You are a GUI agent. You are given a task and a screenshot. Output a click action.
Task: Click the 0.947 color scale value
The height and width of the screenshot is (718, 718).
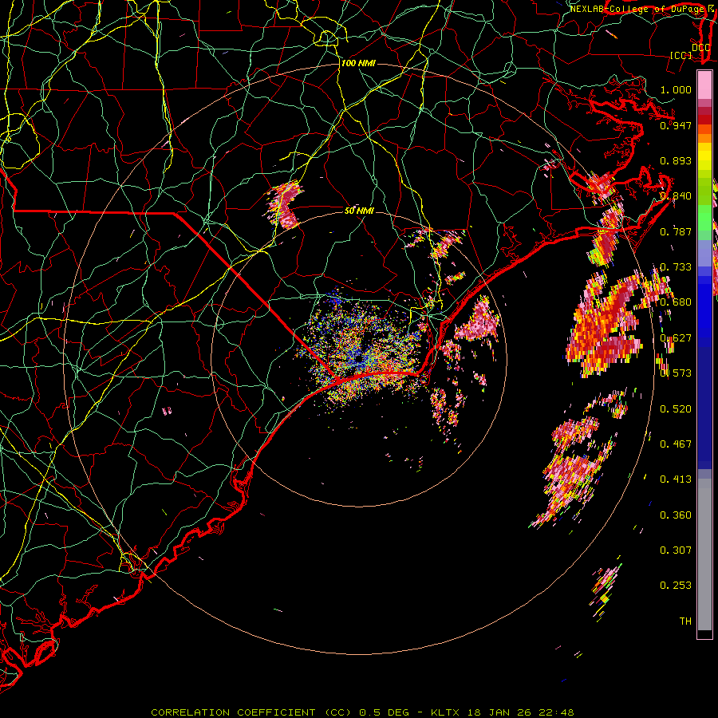[676, 125]
